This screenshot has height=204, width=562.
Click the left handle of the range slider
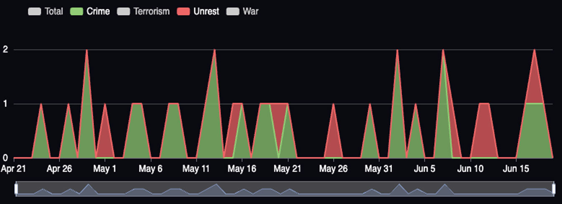[x=16, y=189]
